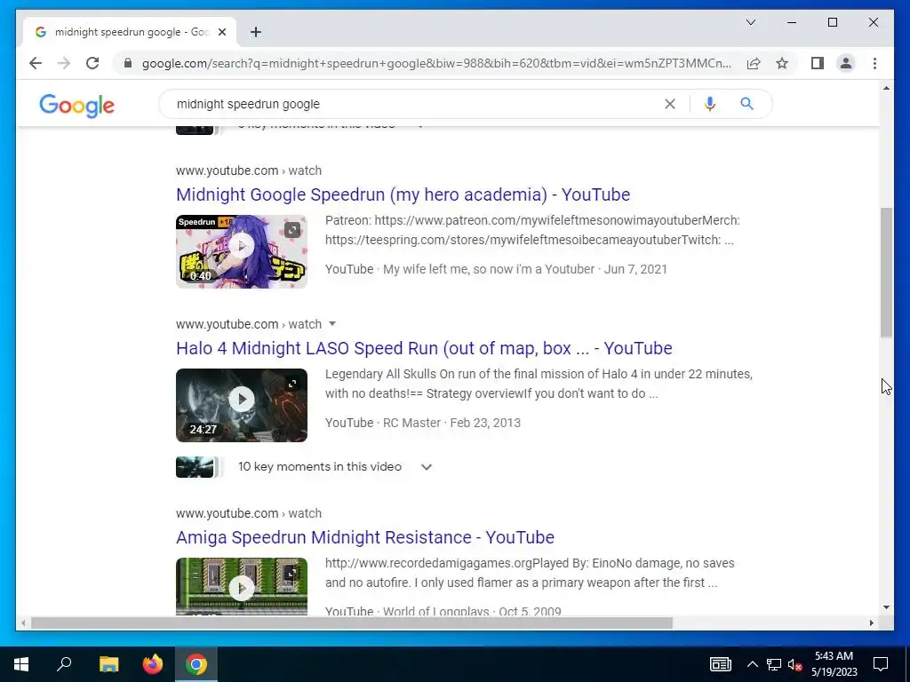Viewport: 910px width, 682px height.
Task: Open the Chrome profile menu
Action: coord(846,63)
